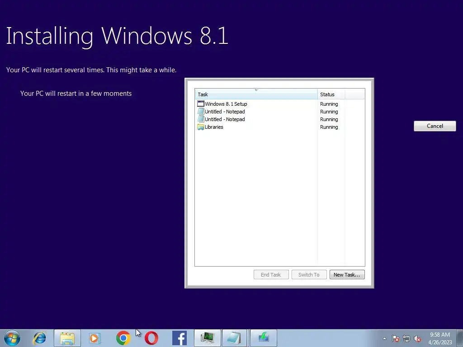Launch Opera browser from the taskbar
This screenshot has height=347, width=463.
151,338
